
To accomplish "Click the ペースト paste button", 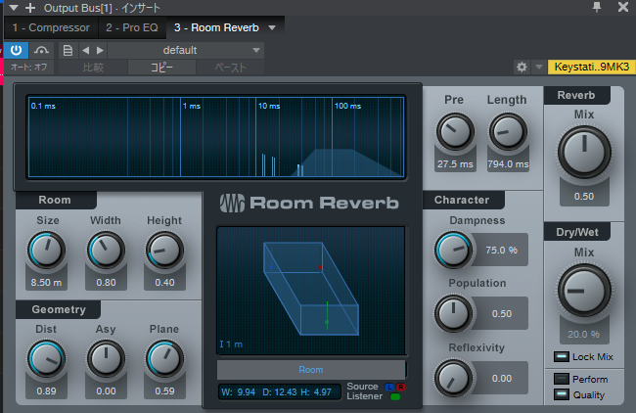I will click(230, 68).
